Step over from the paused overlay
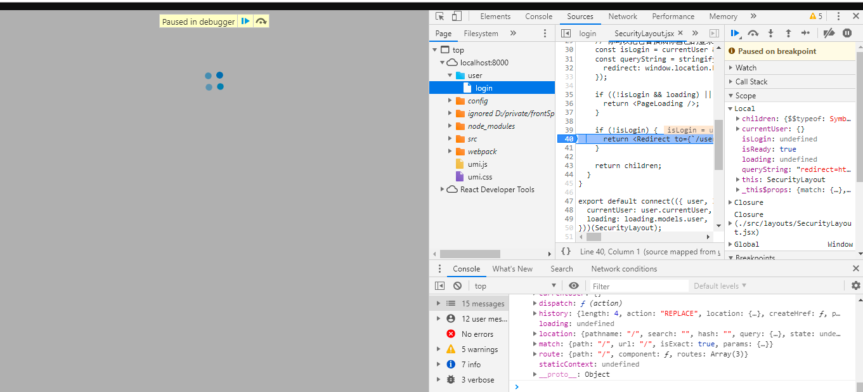The height and width of the screenshot is (392, 863). pyautogui.click(x=261, y=22)
